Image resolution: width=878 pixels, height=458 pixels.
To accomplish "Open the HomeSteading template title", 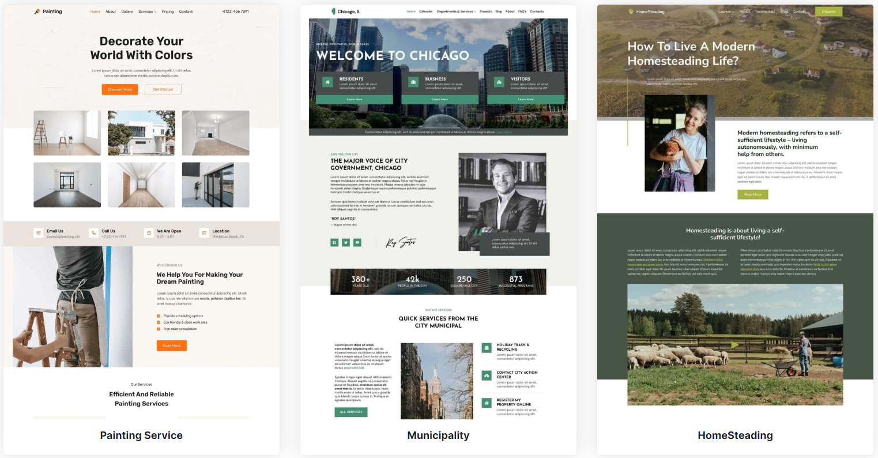I will click(735, 436).
